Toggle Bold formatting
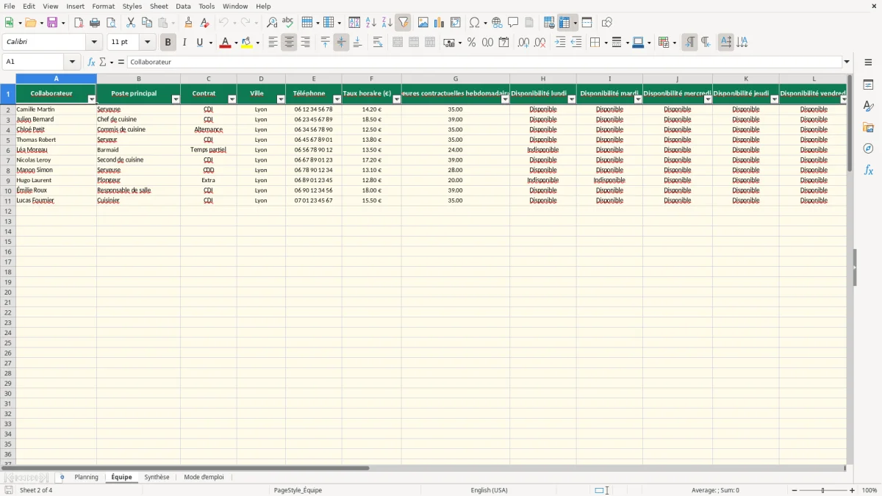Image resolution: width=882 pixels, height=496 pixels. pyautogui.click(x=168, y=43)
